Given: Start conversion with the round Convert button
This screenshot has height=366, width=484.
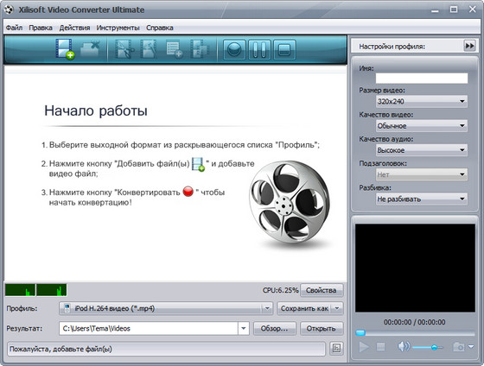Looking at the screenshot, I should click(x=234, y=49).
